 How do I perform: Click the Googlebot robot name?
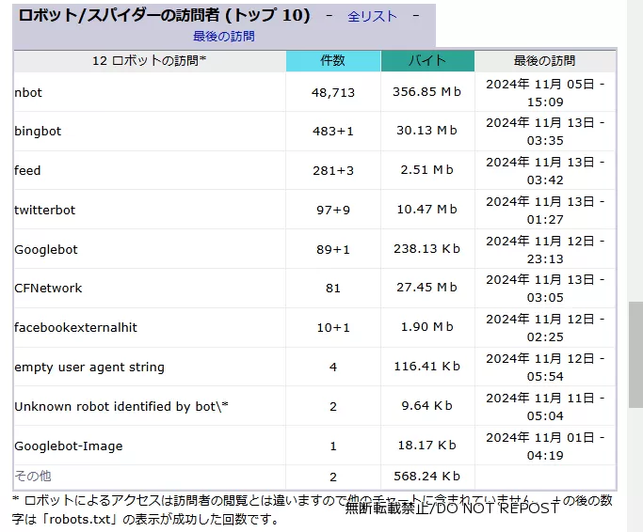coord(46,250)
